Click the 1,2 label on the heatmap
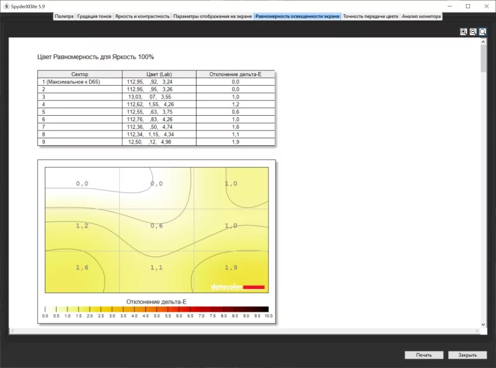The width and height of the screenshot is (496, 368). 82,226
